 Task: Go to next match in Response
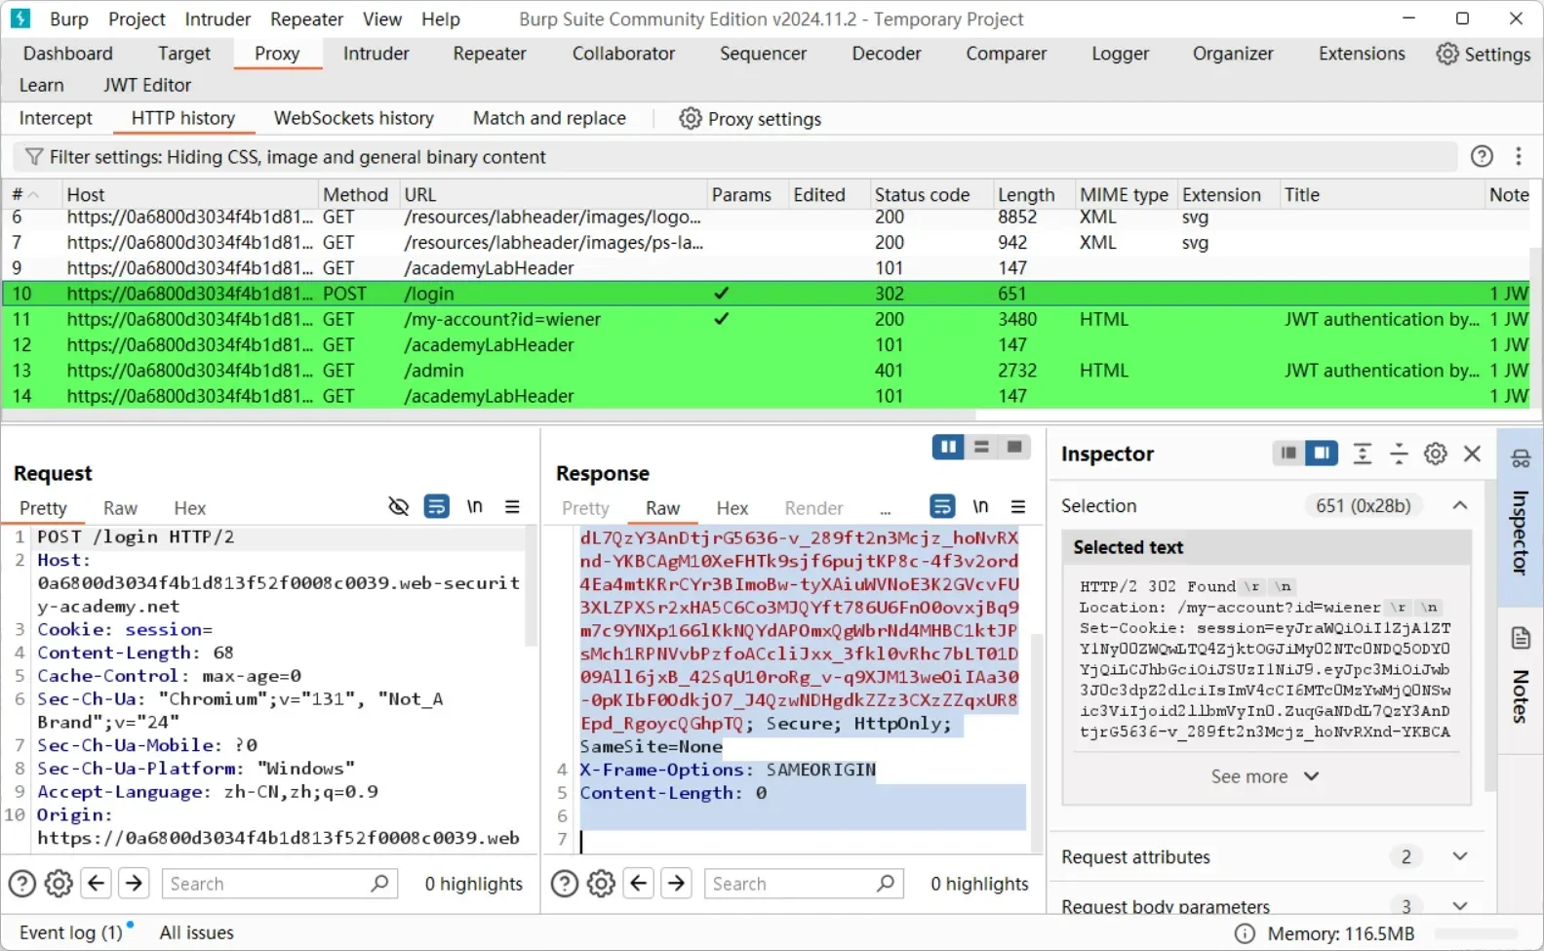676,884
